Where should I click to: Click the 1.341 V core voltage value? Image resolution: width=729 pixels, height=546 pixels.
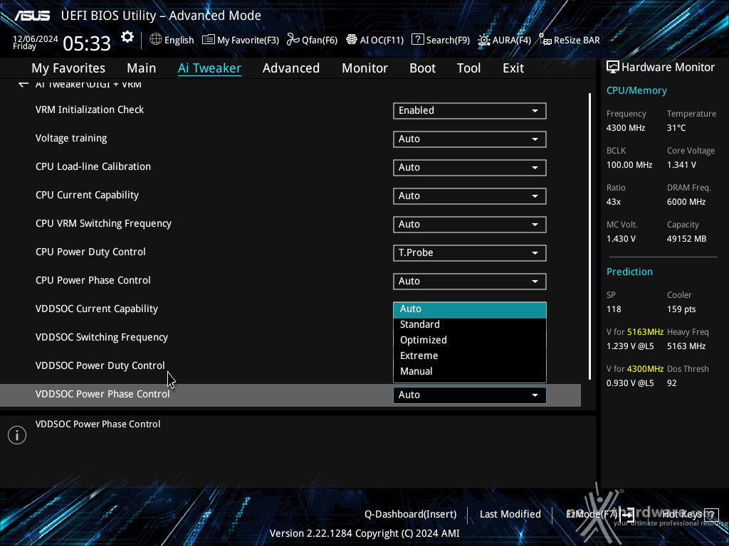tap(681, 165)
